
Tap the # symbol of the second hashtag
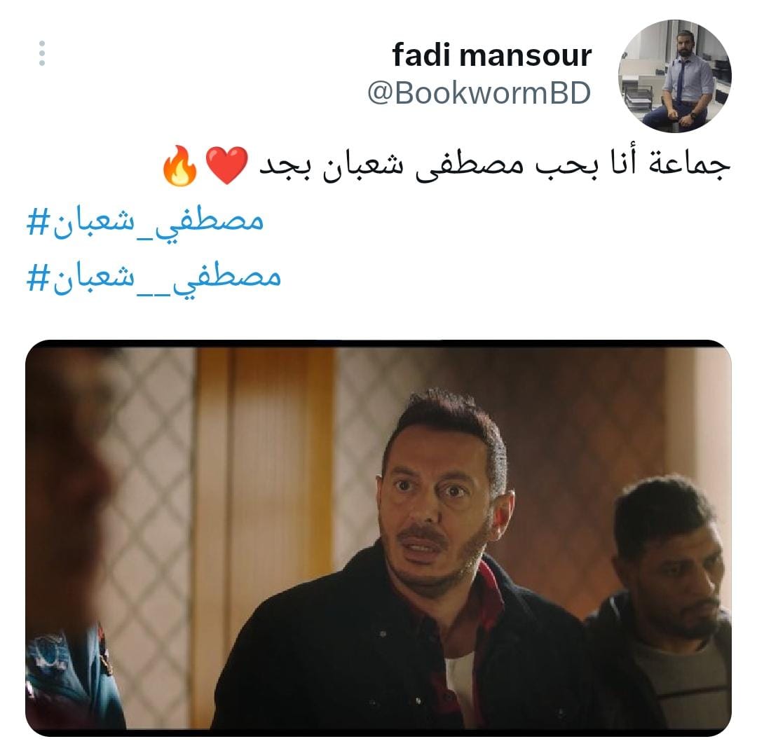pyautogui.click(x=39, y=278)
